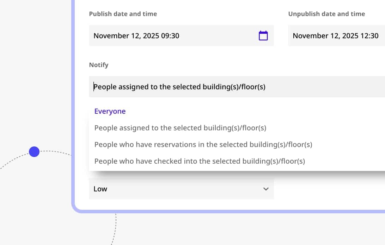Select "People who have checked into" option
Viewport: 385px width, 245px height.
click(x=200, y=161)
